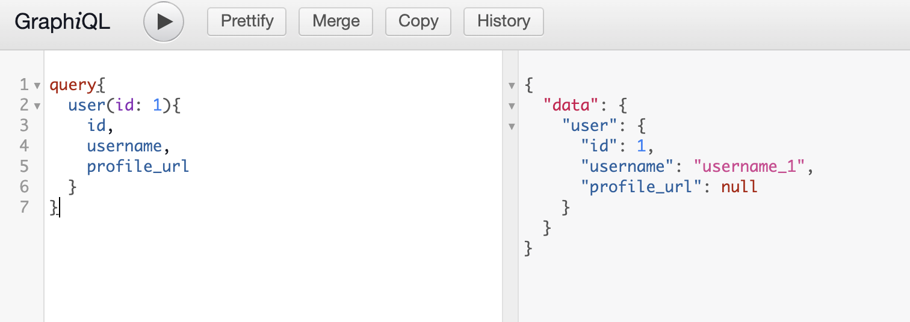Collapse the fold arrow on line 1
This screenshot has height=322, width=910.
click(x=37, y=86)
